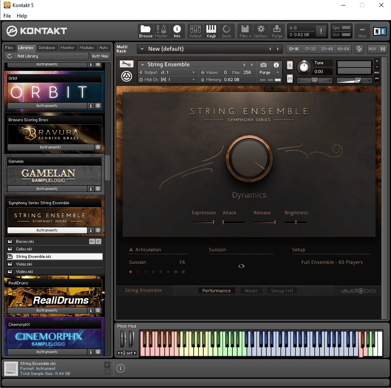Viewport: 391px width, 388px height.
Task: Click the panic exclamation button
Action: coord(321,31)
